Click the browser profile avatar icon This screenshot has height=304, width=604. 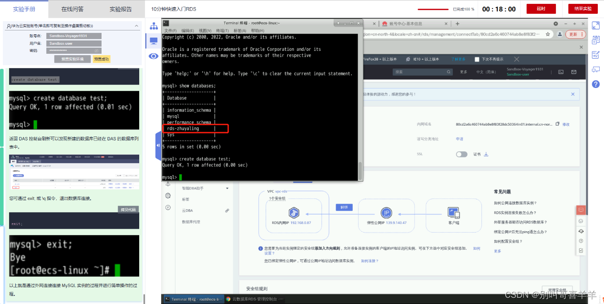560,34
